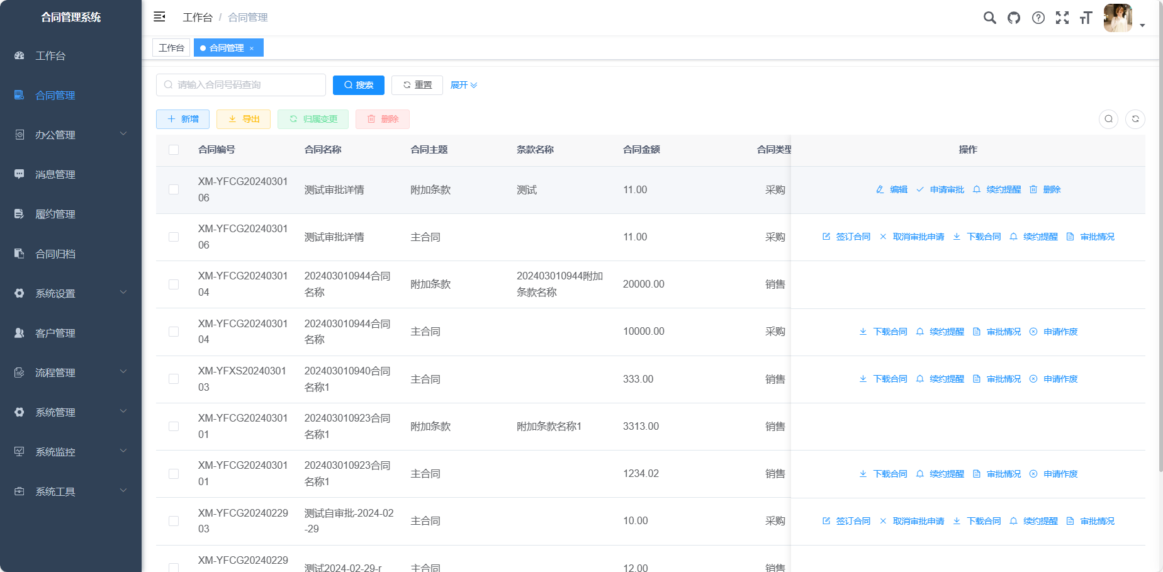Click 签订合同 for 测试自审批-2024-02-29 row
Viewport: 1163px width, 572px height.
point(846,521)
